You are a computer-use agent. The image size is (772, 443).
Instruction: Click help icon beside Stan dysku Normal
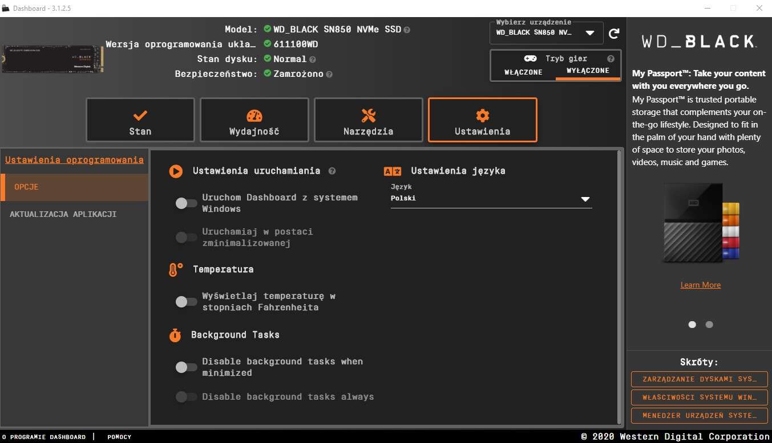pyautogui.click(x=313, y=59)
